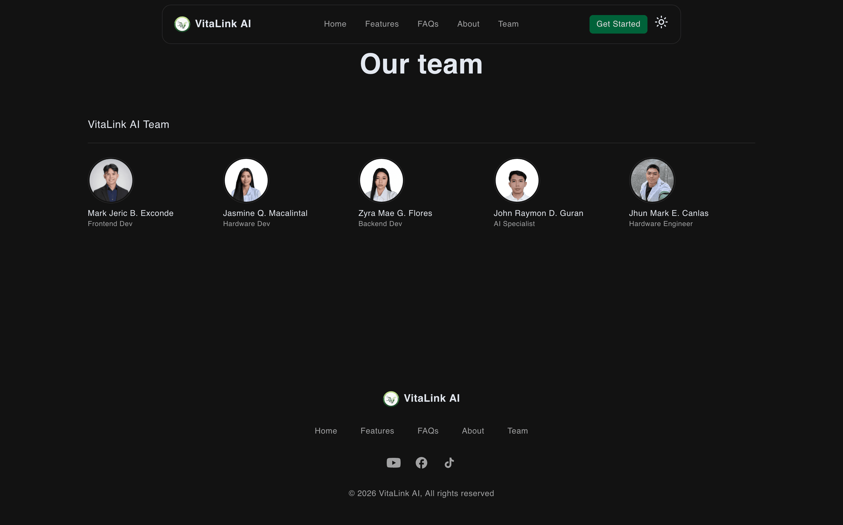Click the Hardware Dev role label
The image size is (843, 525).
[246, 224]
